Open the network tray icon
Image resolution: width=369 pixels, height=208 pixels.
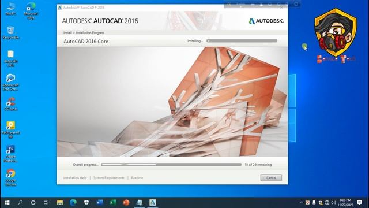click(327, 203)
